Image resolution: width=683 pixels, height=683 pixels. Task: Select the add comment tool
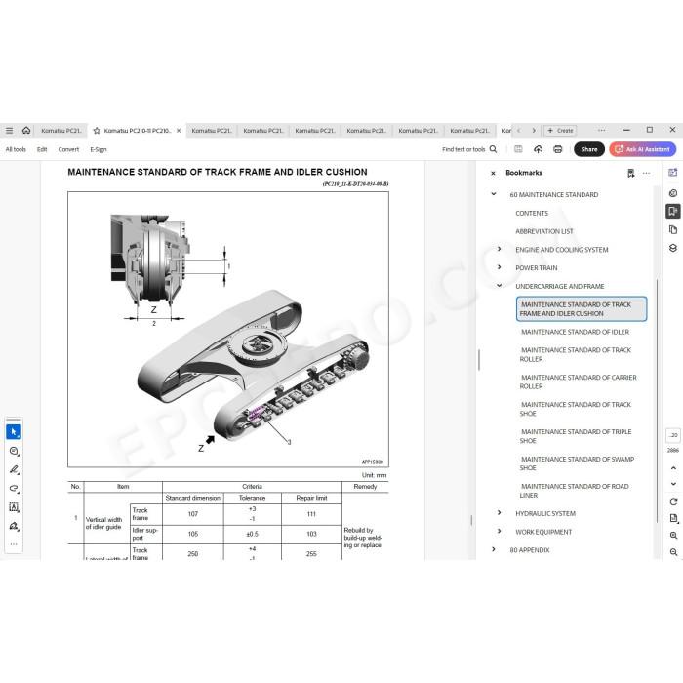coord(14,451)
